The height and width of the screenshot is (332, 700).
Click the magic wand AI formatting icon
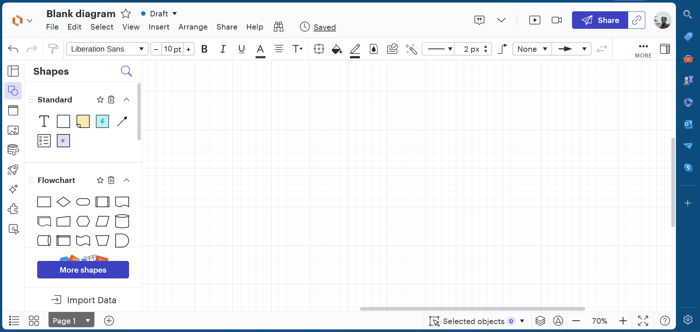click(411, 49)
